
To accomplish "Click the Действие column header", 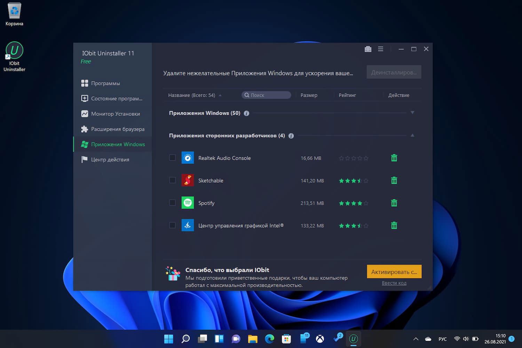I will (399, 95).
